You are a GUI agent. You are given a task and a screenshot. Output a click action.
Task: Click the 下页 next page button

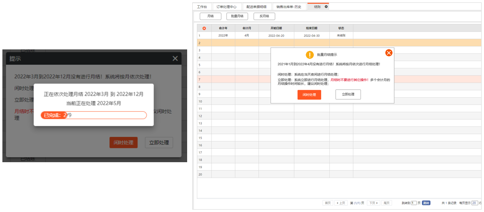373,203
